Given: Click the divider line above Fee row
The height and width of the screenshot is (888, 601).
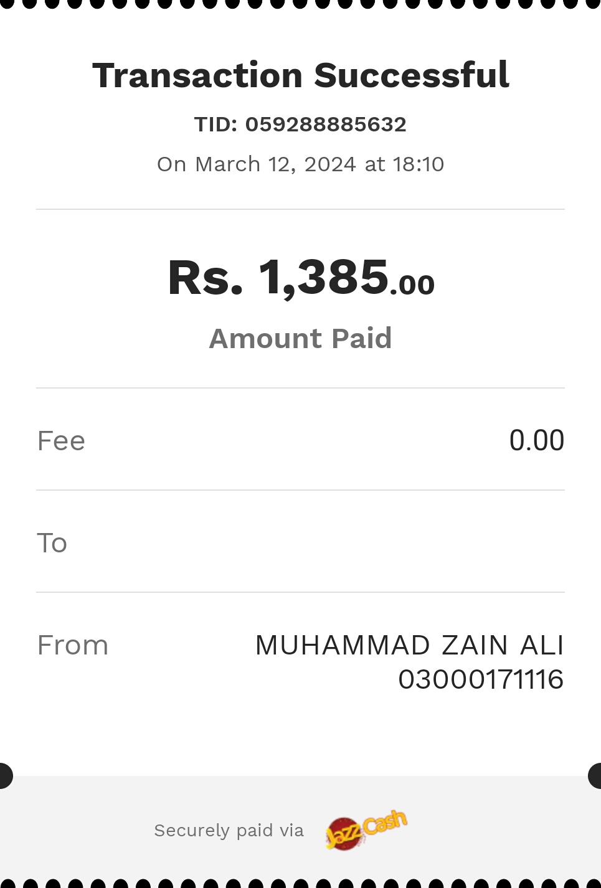Looking at the screenshot, I should tap(300, 388).
